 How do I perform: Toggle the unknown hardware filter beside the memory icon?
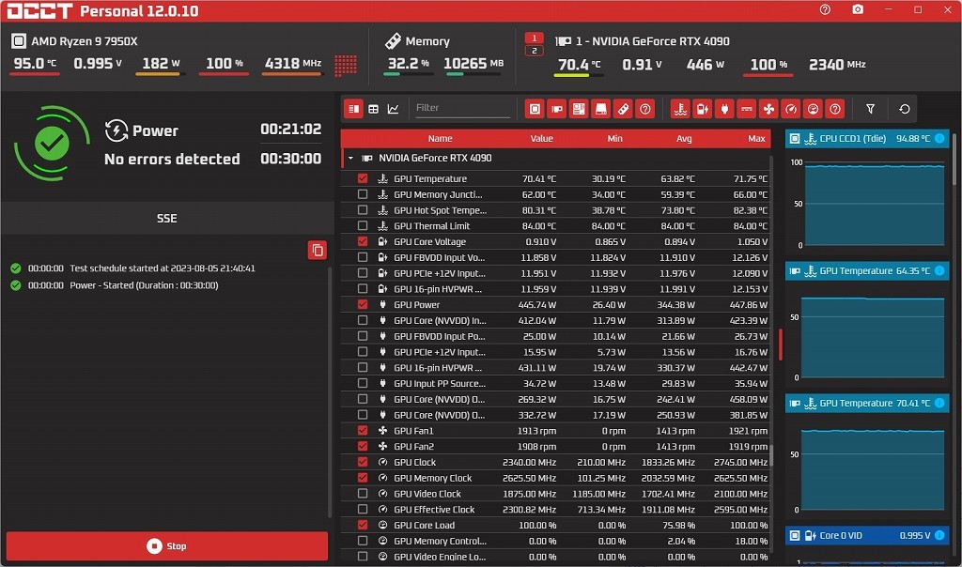644,109
